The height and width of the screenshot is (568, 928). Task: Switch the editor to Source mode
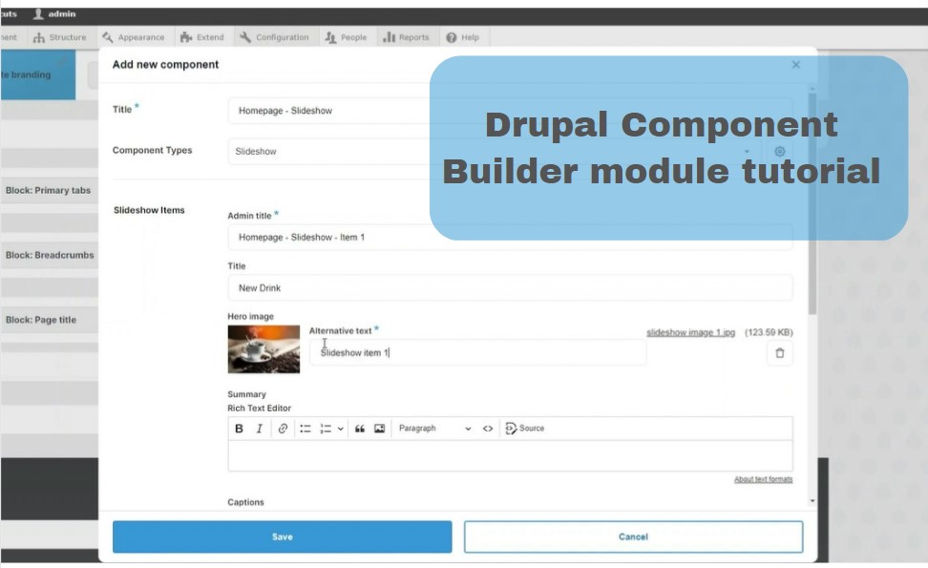(525, 429)
